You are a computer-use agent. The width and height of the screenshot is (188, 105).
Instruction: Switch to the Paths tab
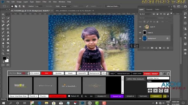(x=157, y=9)
